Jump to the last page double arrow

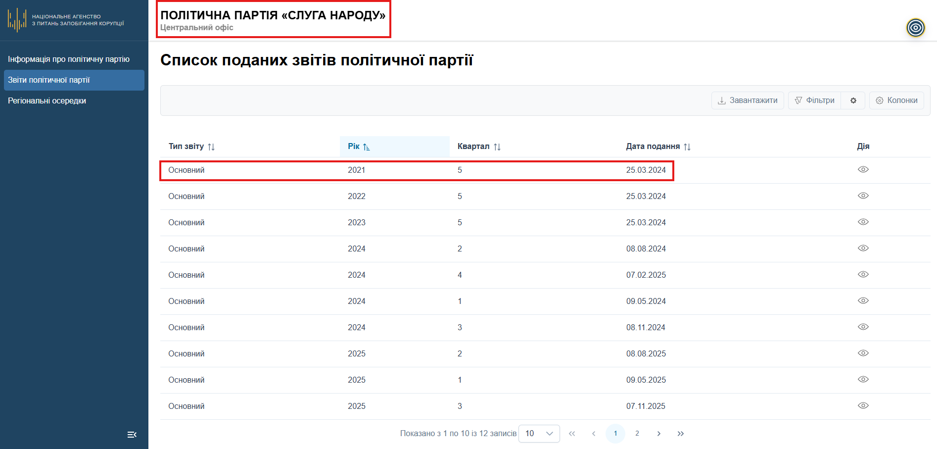point(681,434)
